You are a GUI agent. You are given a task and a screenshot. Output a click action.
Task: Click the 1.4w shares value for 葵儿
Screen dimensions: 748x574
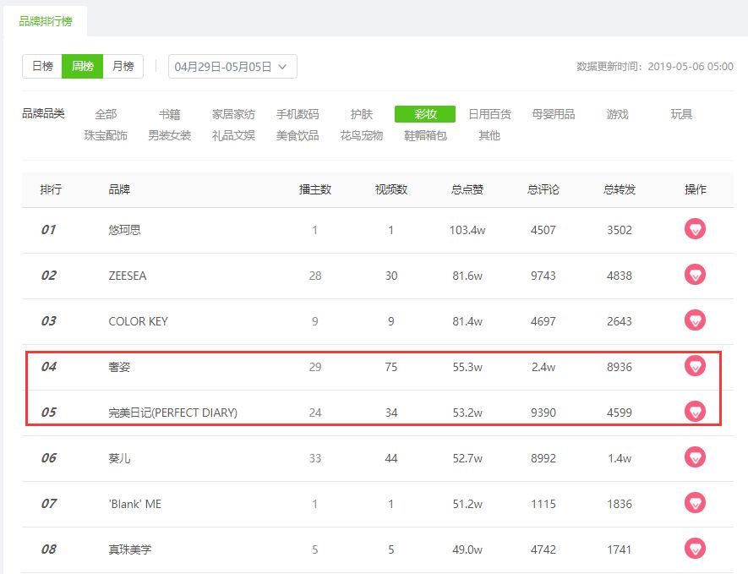pos(620,458)
